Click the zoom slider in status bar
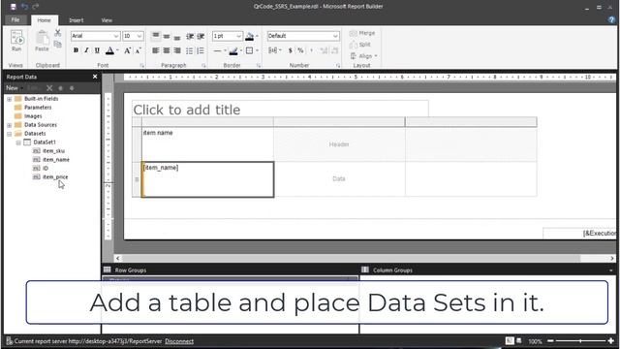620x349 pixels. coord(580,340)
